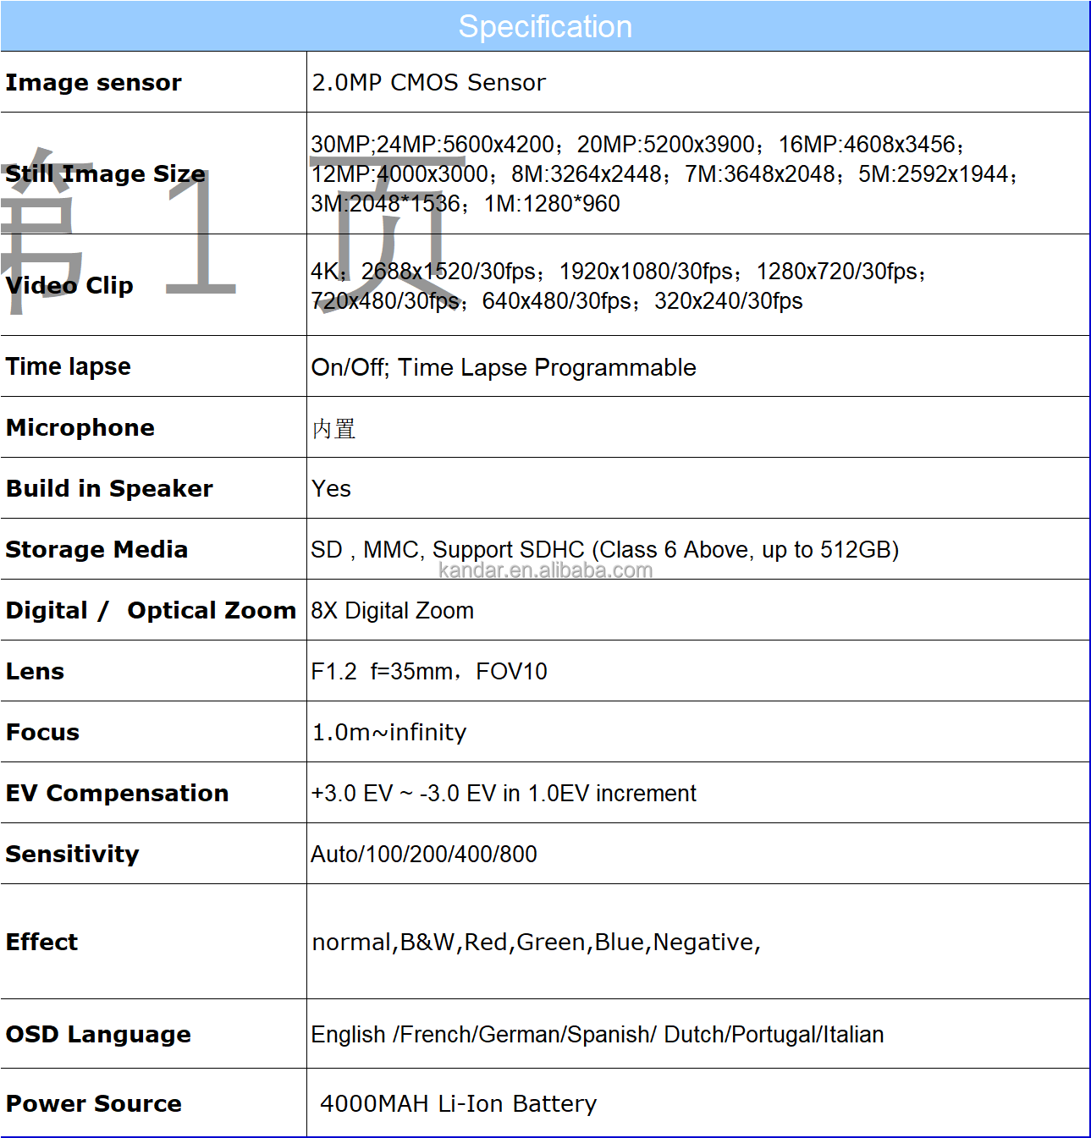
Task: Click '4000MAH Li-Ion Battery' value
Action: [459, 1103]
